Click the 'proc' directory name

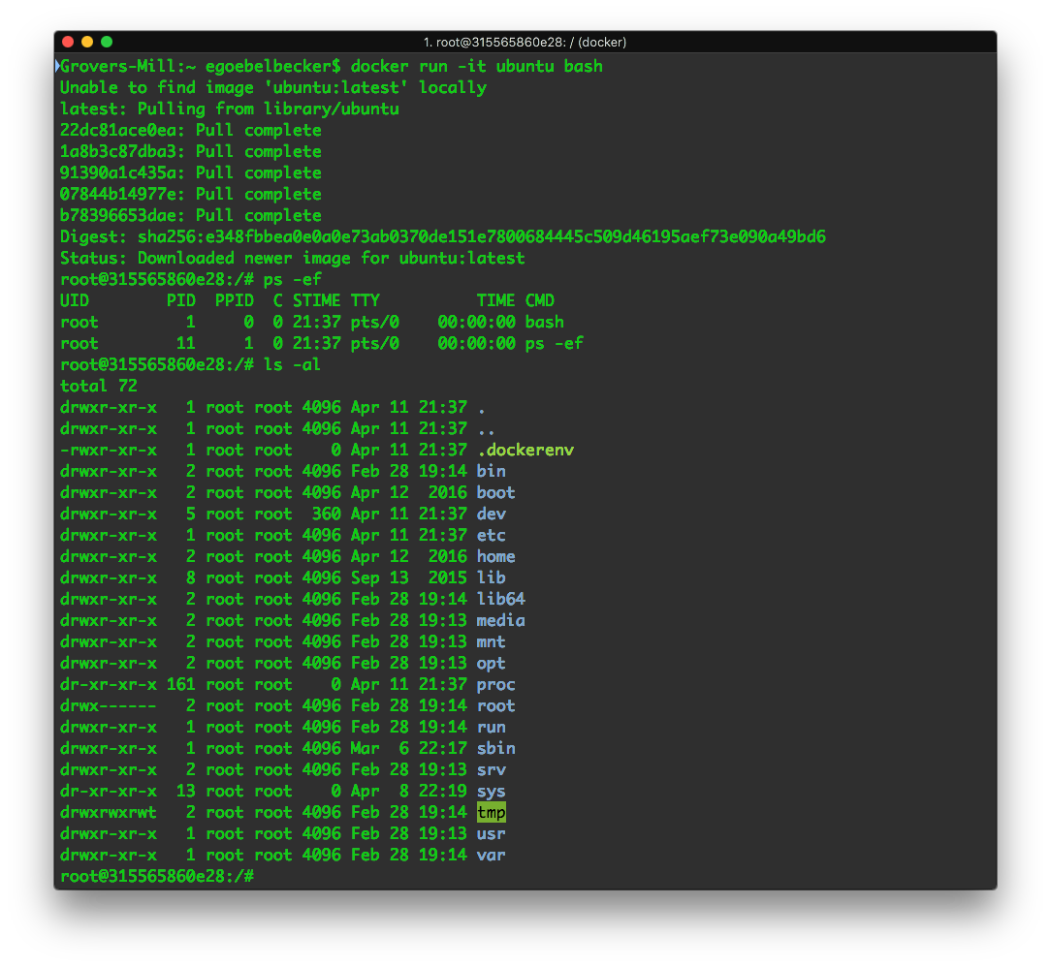496,685
